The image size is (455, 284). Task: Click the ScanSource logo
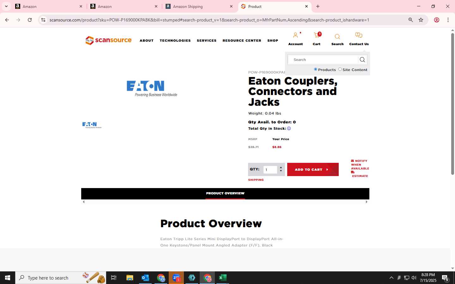108,40
